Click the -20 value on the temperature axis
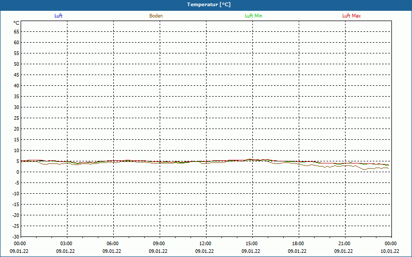Screen dimensions: 412x257 point(16,215)
